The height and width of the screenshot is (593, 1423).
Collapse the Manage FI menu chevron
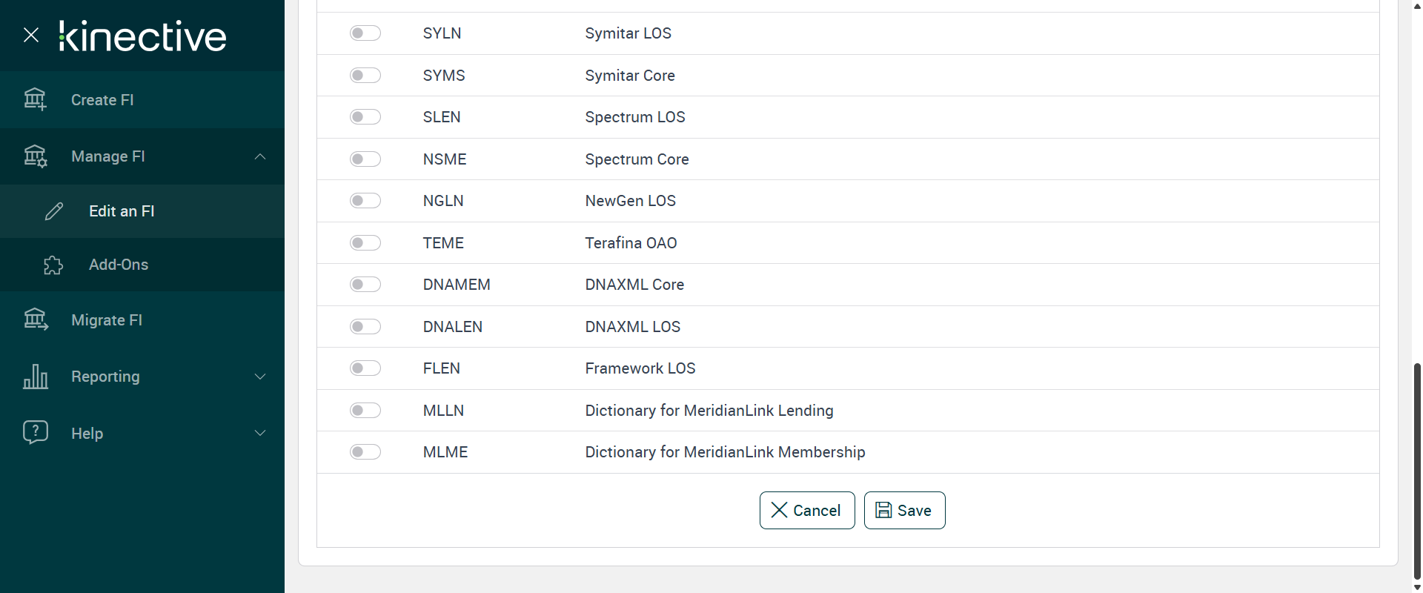click(260, 156)
